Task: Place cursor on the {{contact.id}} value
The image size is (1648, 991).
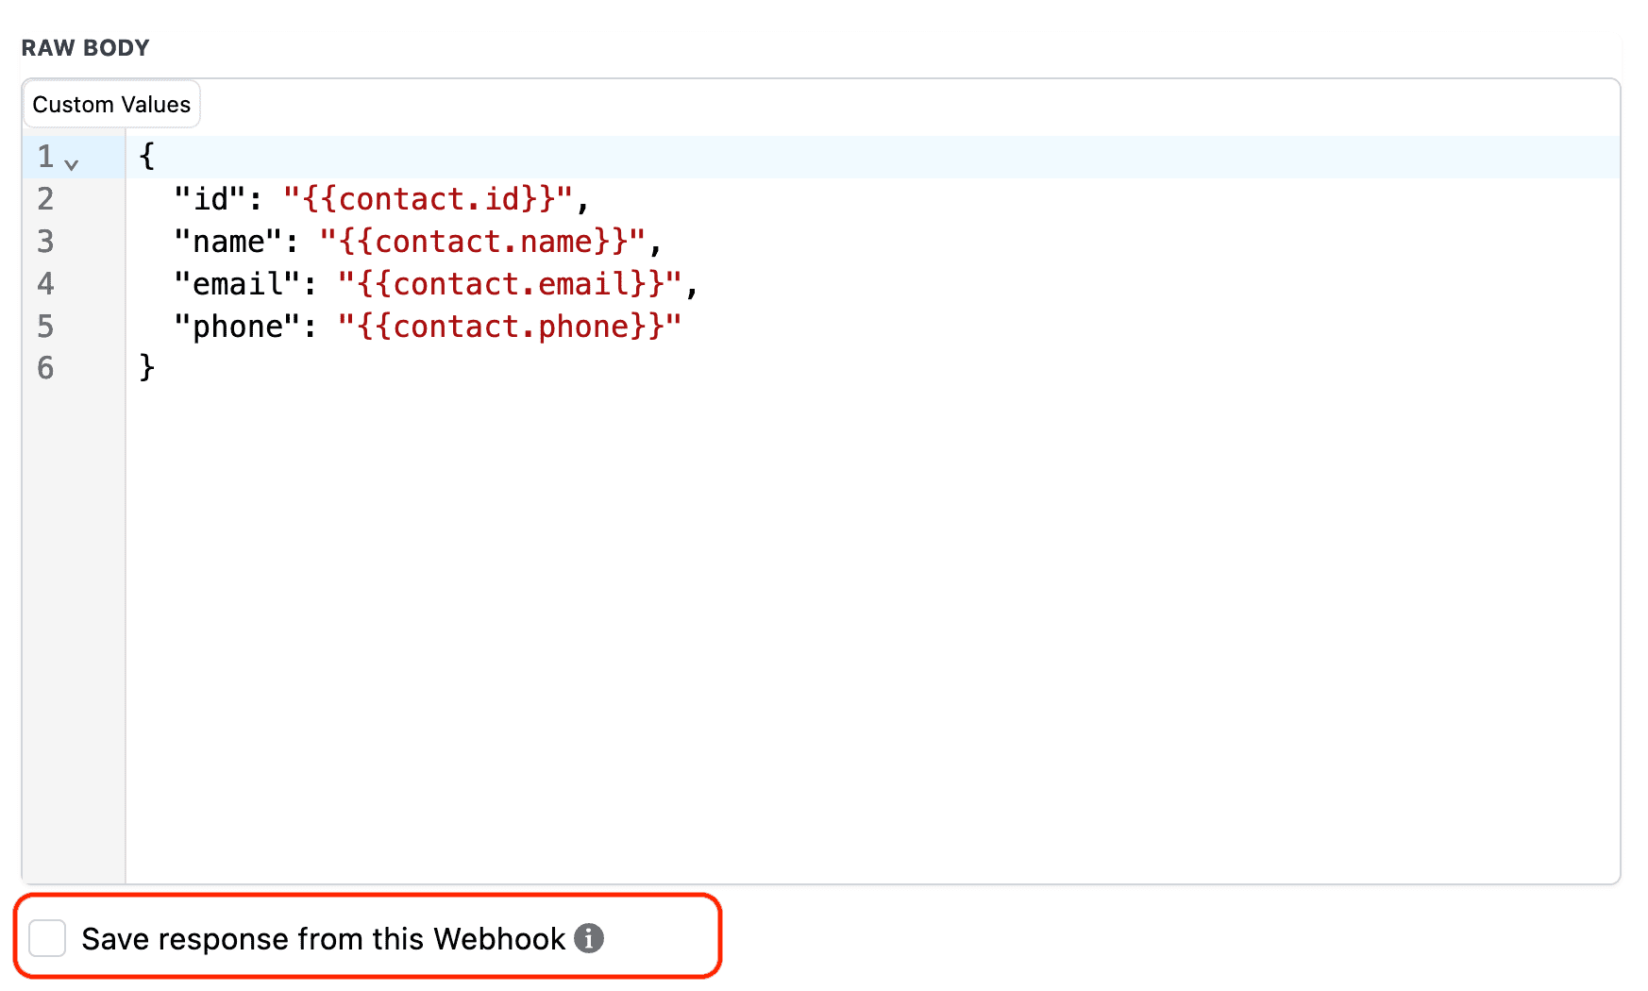Action: [x=428, y=199]
